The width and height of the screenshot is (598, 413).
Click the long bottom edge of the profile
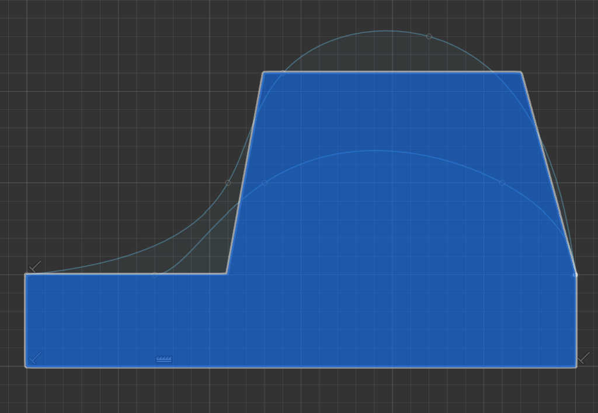(301, 367)
